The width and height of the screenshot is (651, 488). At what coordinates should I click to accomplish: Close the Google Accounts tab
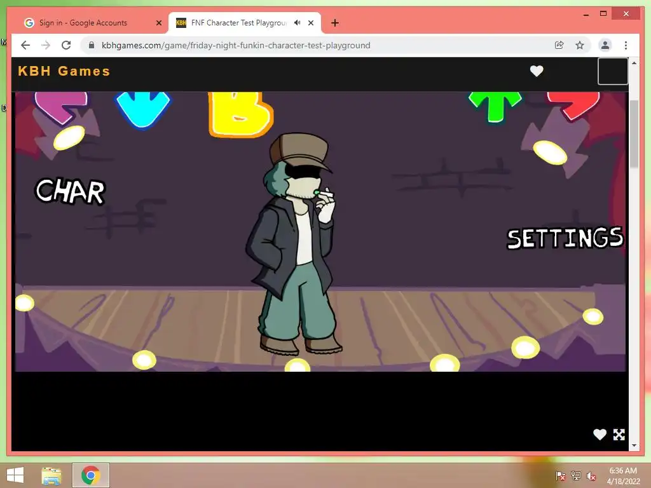(158, 23)
